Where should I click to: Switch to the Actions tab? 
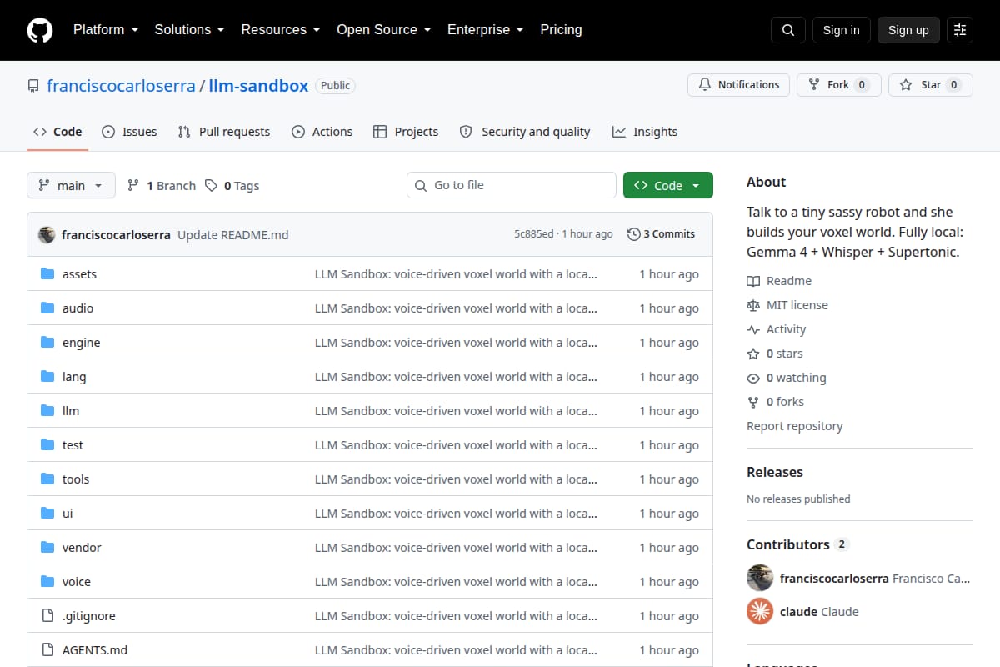click(x=322, y=132)
